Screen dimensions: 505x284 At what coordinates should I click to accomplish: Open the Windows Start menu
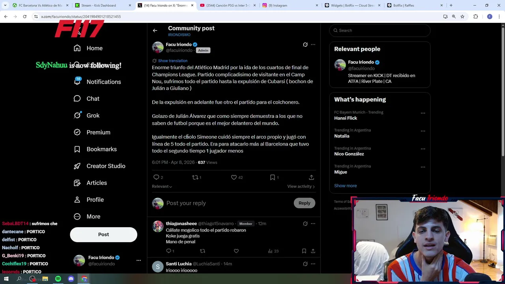[6, 279]
